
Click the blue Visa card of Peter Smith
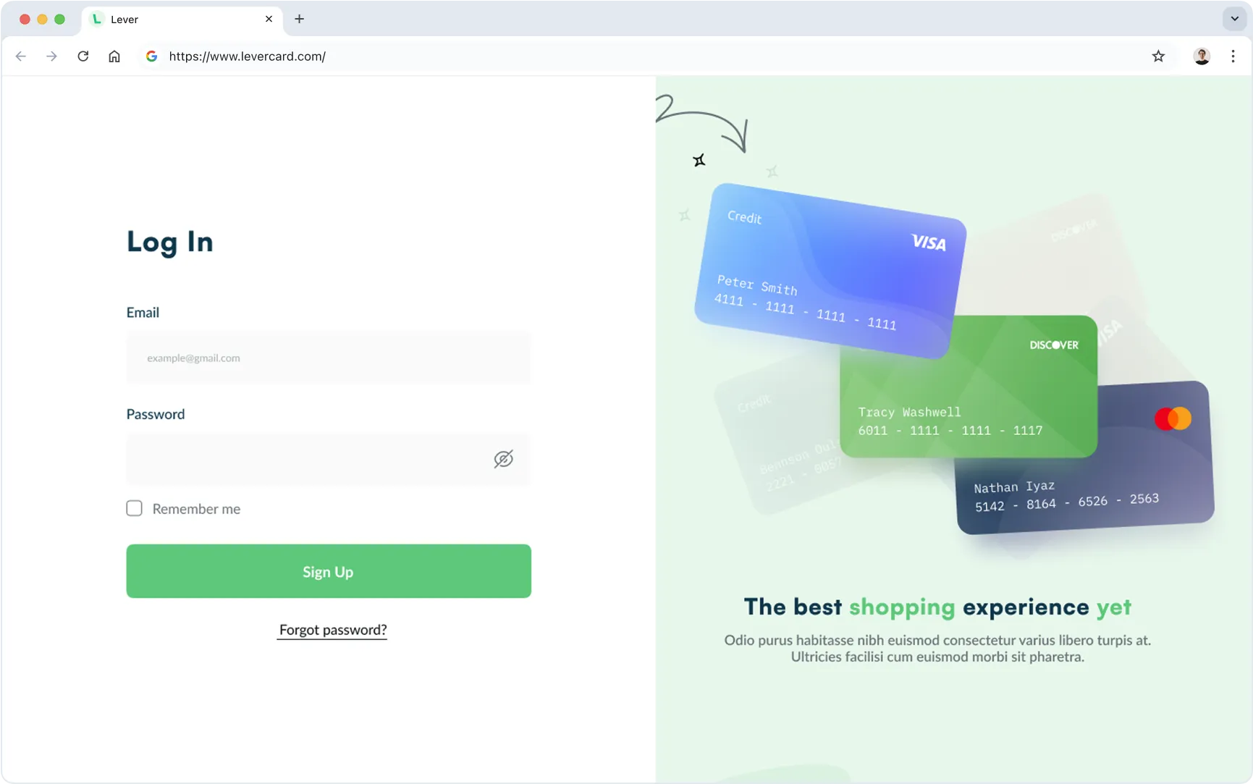click(x=830, y=270)
